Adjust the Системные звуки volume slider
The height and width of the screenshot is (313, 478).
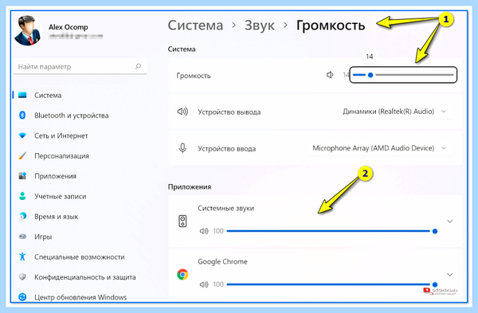pyautogui.click(x=332, y=231)
